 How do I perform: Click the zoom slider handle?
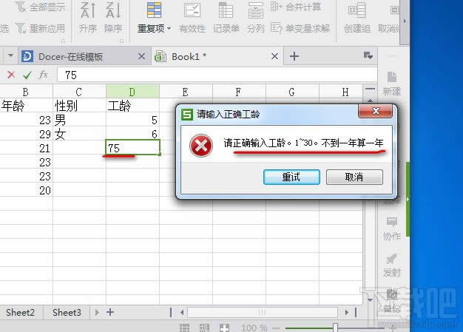pyautogui.click(x=335, y=327)
